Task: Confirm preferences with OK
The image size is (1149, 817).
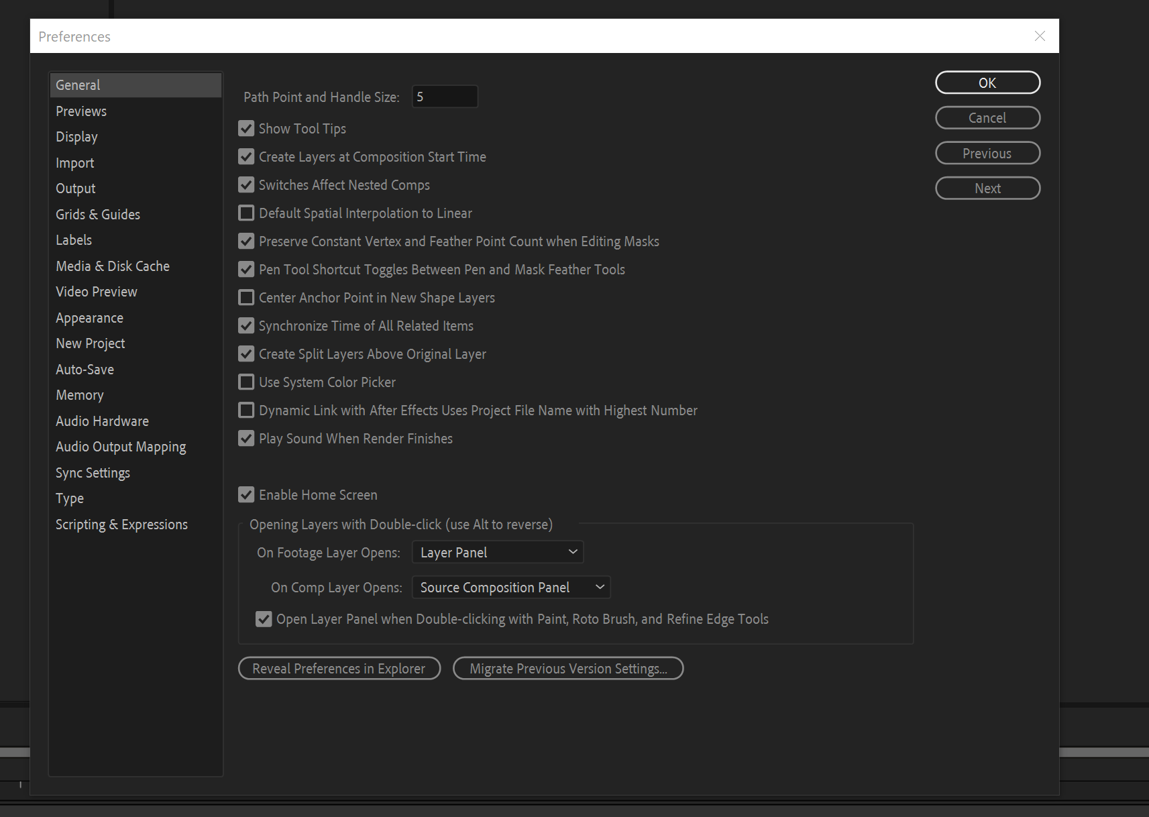Action: [x=987, y=83]
